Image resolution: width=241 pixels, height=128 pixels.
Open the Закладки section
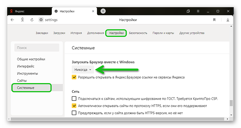[42, 33]
